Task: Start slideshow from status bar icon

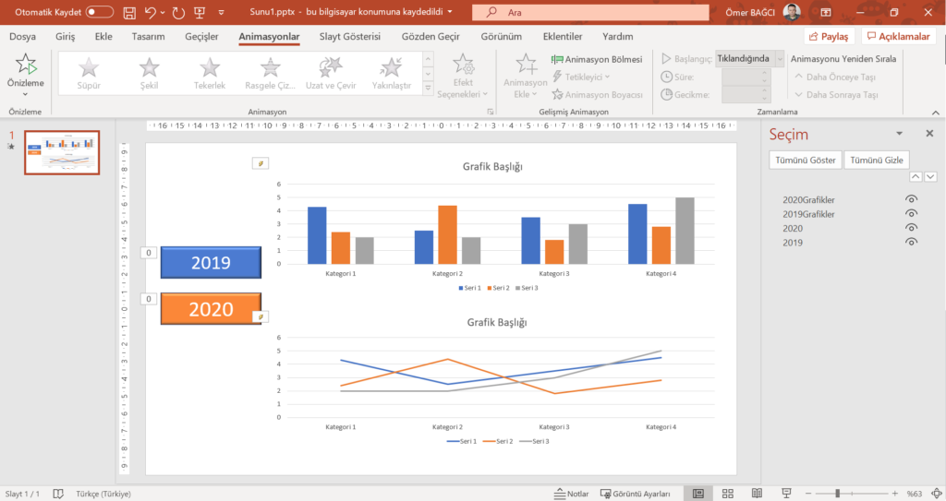Action: pos(785,494)
